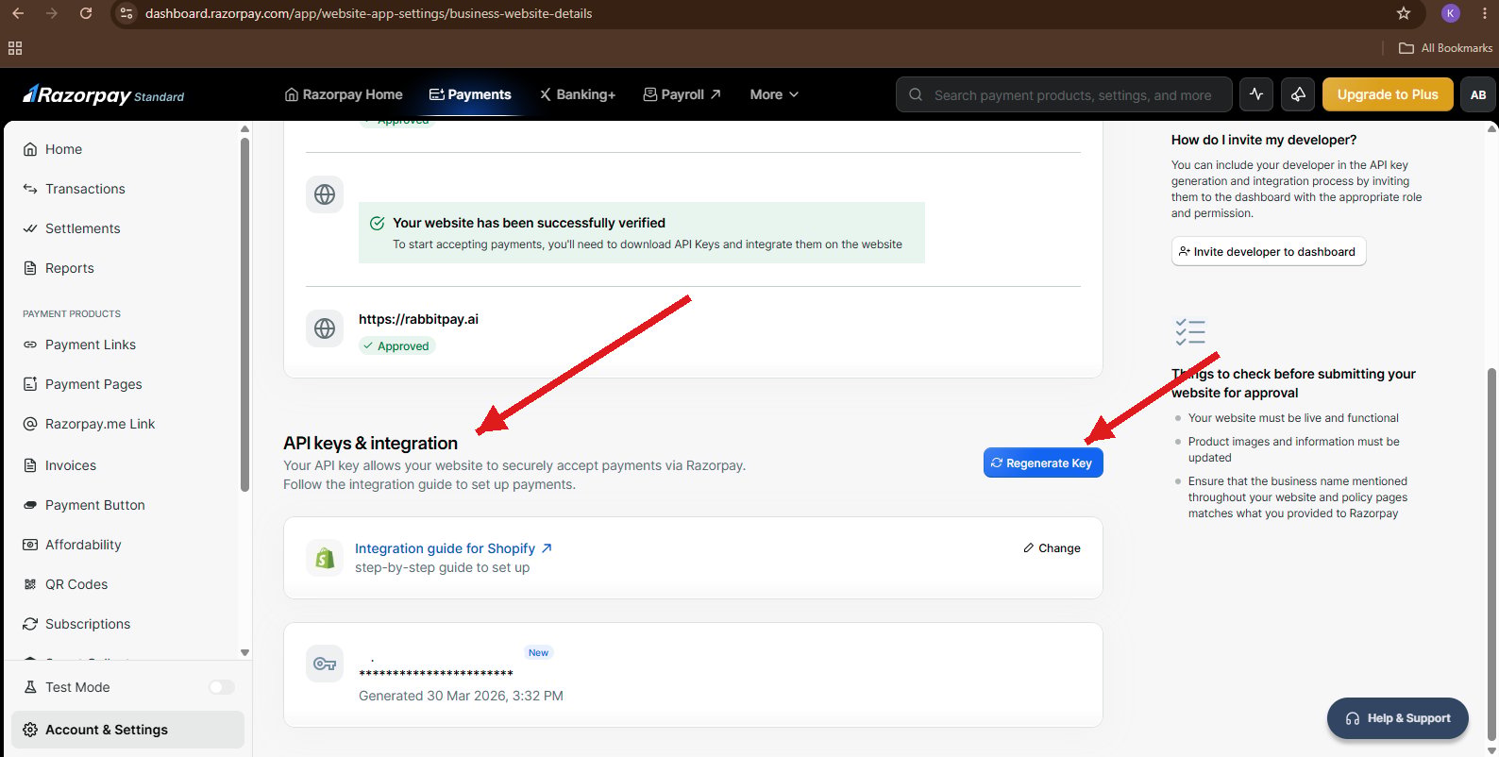Select the Payments tab
Image resolution: width=1499 pixels, height=757 pixels.
pos(470,94)
